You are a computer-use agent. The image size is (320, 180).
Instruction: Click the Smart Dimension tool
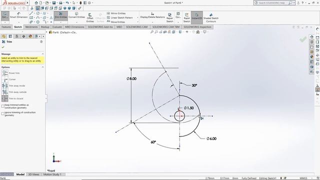18,15
